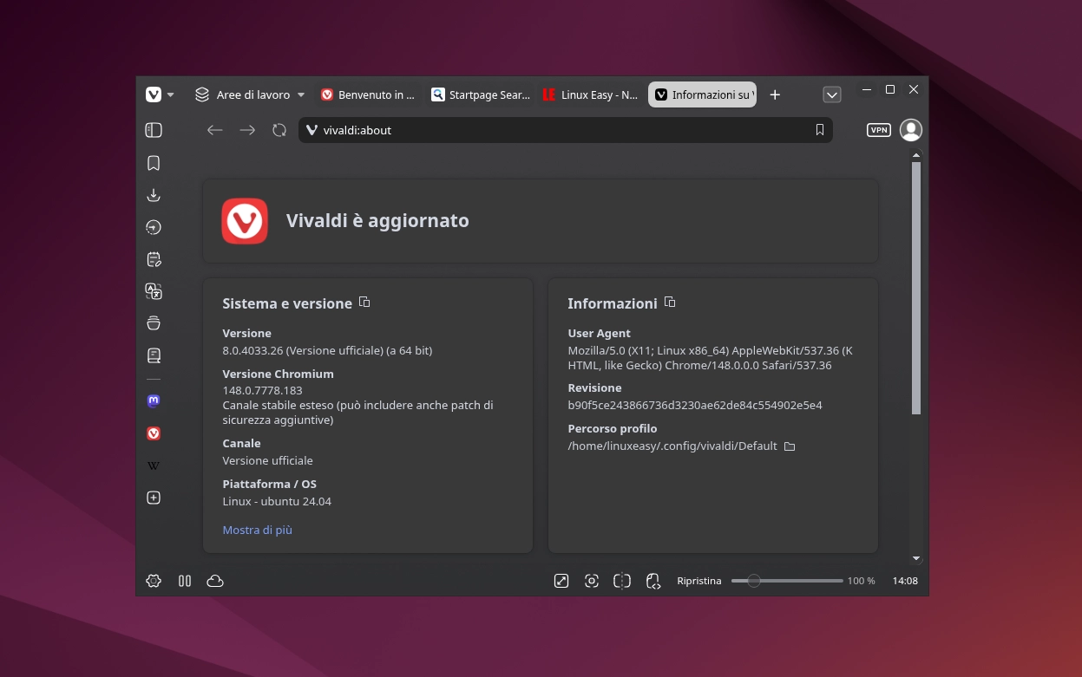Screen dimensions: 1082x677
Task: Go forward to next page
Action: pyautogui.click(x=247, y=130)
